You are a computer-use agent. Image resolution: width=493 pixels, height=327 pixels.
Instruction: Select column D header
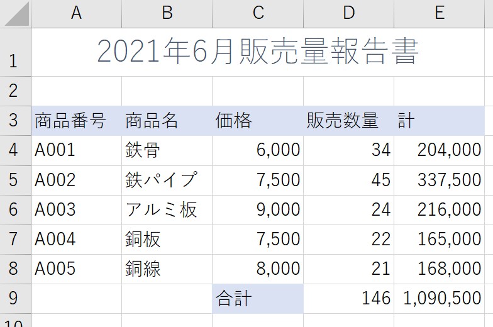pyautogui.click(x=348, y=14)
